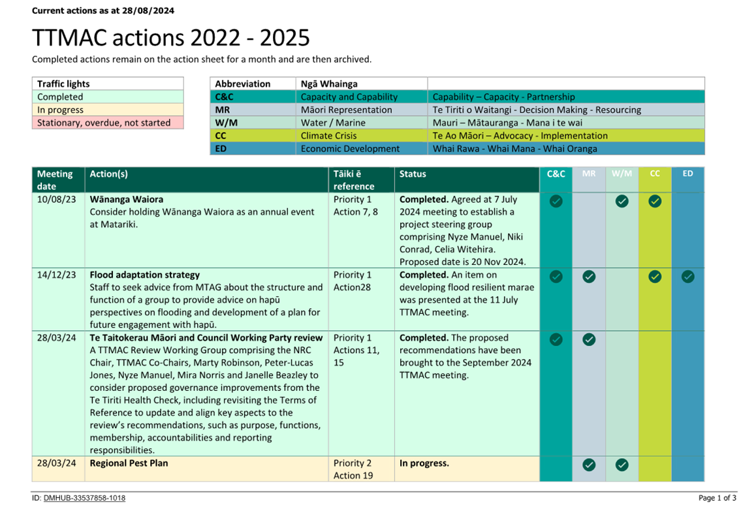The height and width of the screenshot is (511, 741).
Task: Click the 28/03/24 date beside Working Party review
Action: tap(56, 337)
